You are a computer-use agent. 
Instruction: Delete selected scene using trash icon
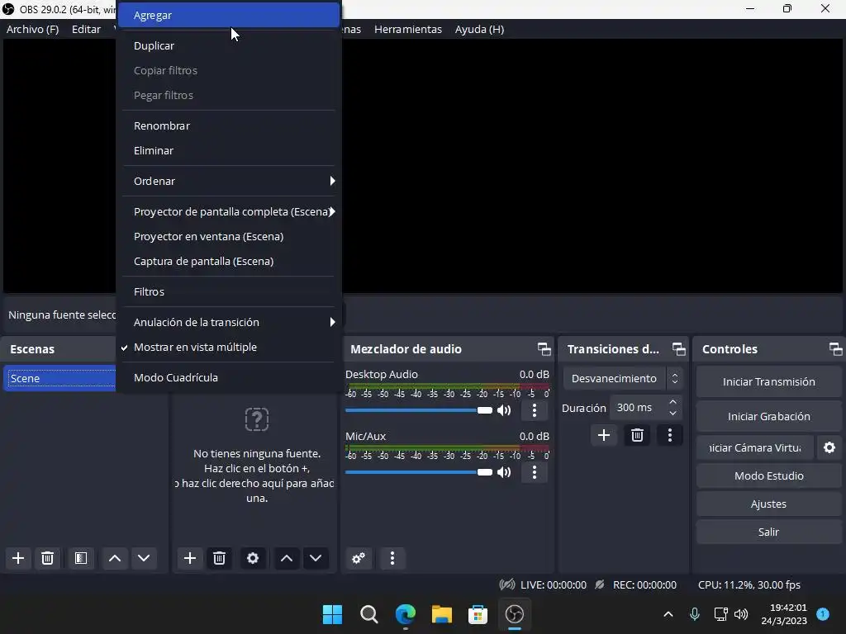47,558
